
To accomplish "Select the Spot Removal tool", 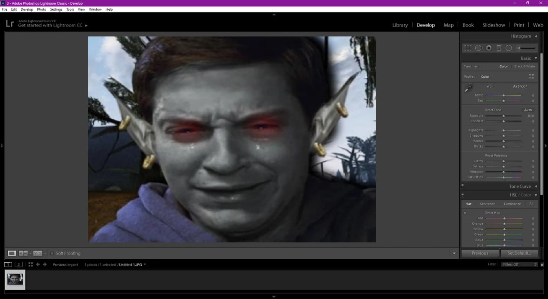I will (x=479, y=48).
